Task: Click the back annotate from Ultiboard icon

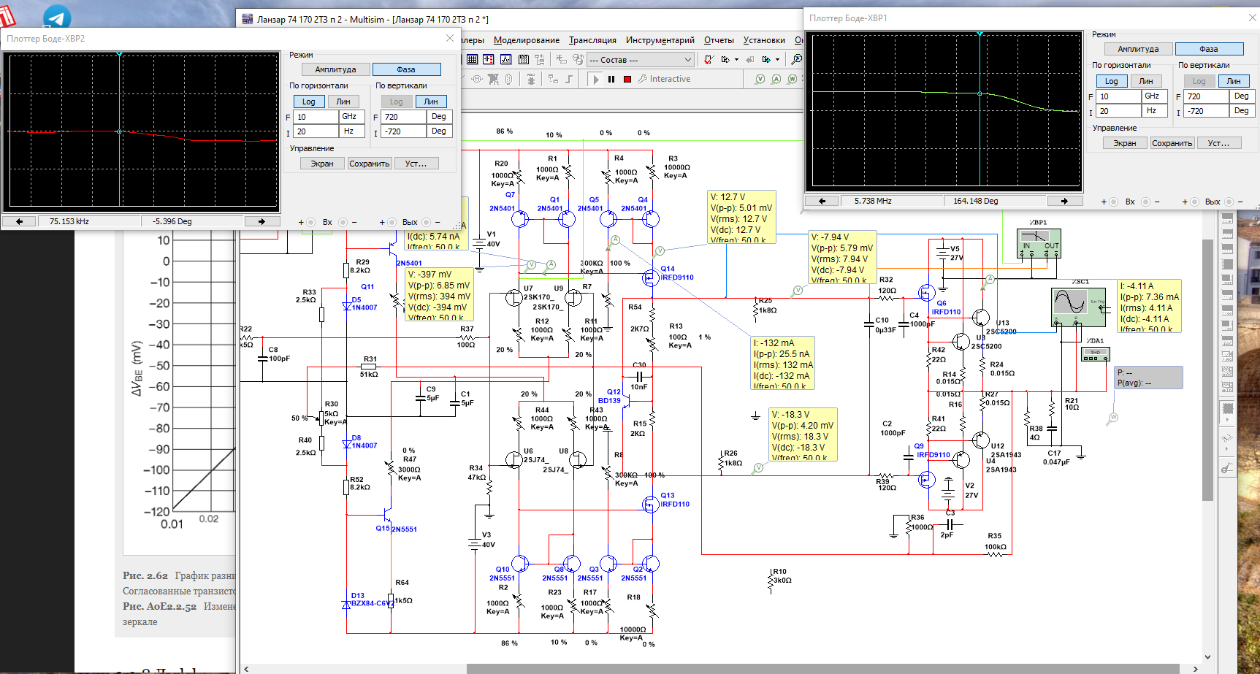Action: 749,59
